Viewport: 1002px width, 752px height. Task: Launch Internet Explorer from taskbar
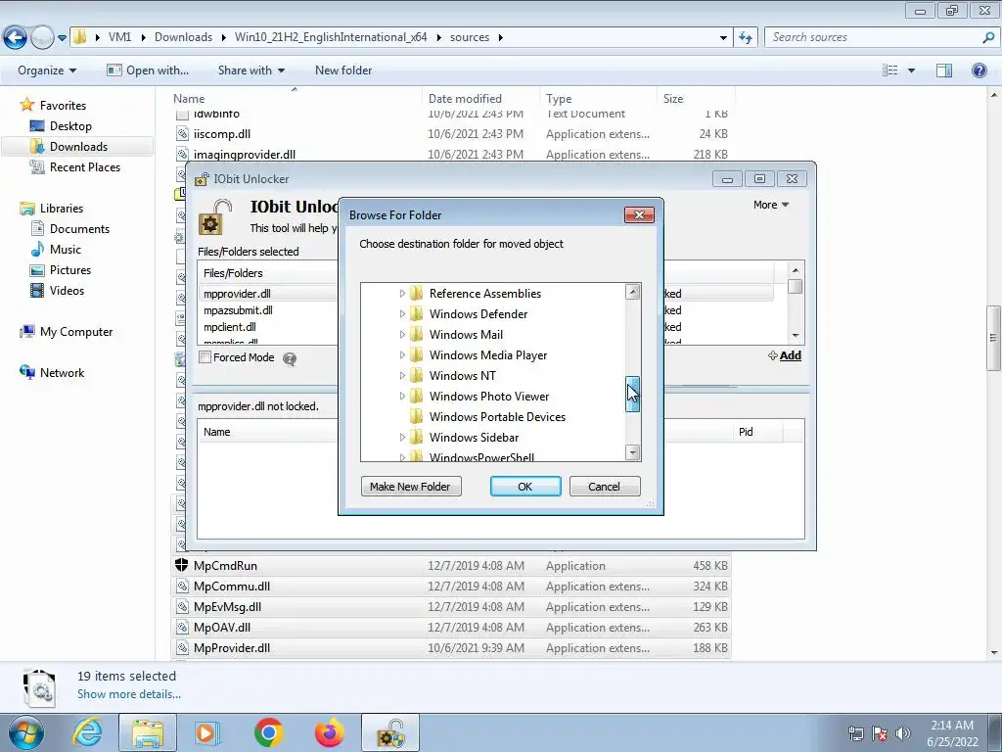(87, 732)
